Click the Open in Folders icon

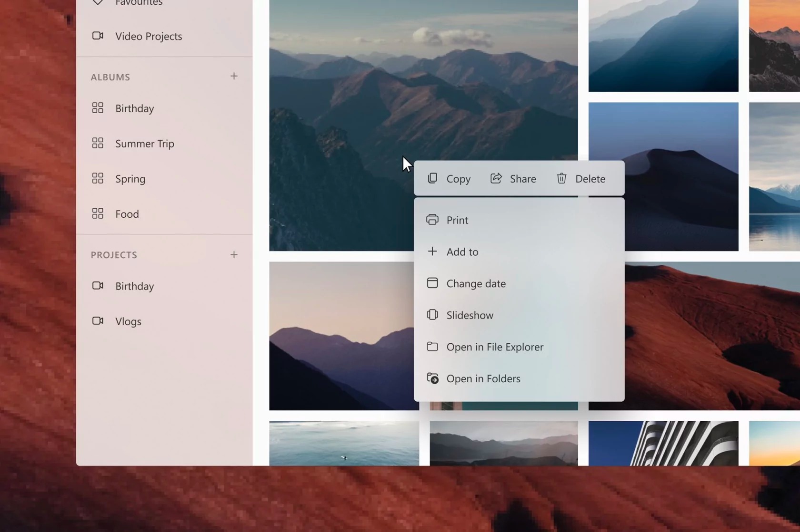pyautogui.click(x=432, y=378)
